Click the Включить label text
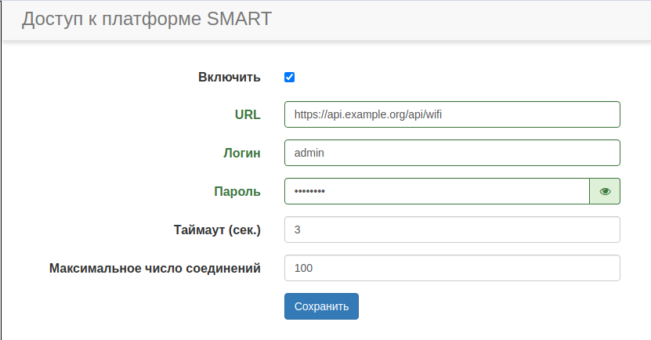Screen dimensions: 651x340 tap(229, 77)
